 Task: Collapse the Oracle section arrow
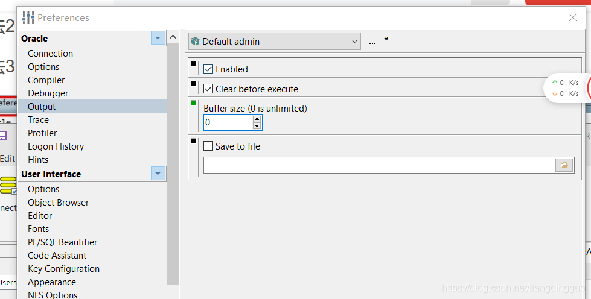158,39
